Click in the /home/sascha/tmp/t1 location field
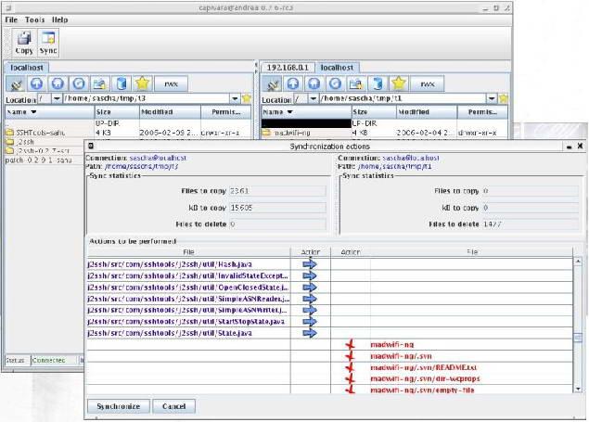Viewport: 589px width, 422px height. 403,98
